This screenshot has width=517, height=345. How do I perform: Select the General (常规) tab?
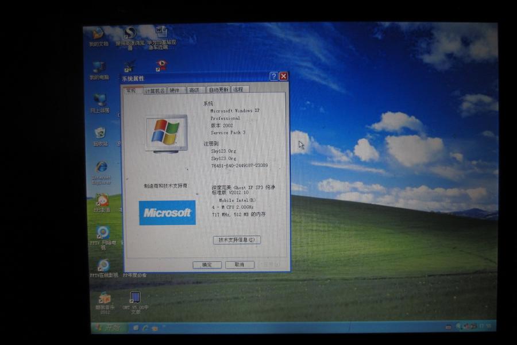coord(132,90)
